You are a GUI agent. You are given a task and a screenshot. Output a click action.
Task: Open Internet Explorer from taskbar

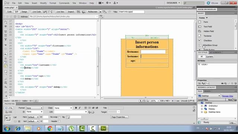click(18, 128)
